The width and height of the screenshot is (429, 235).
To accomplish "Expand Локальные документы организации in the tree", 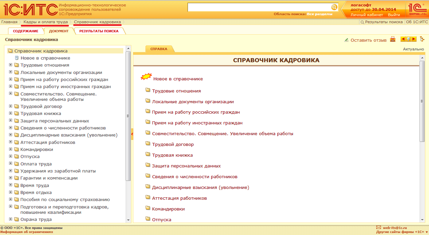I will (x=10, y=72).
